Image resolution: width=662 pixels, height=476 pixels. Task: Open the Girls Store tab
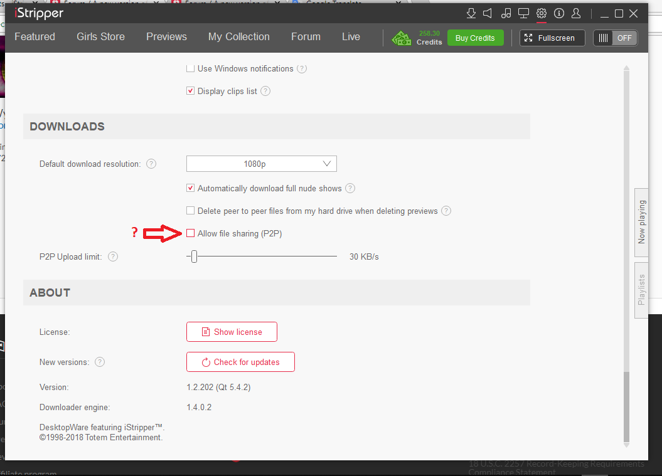100,37
